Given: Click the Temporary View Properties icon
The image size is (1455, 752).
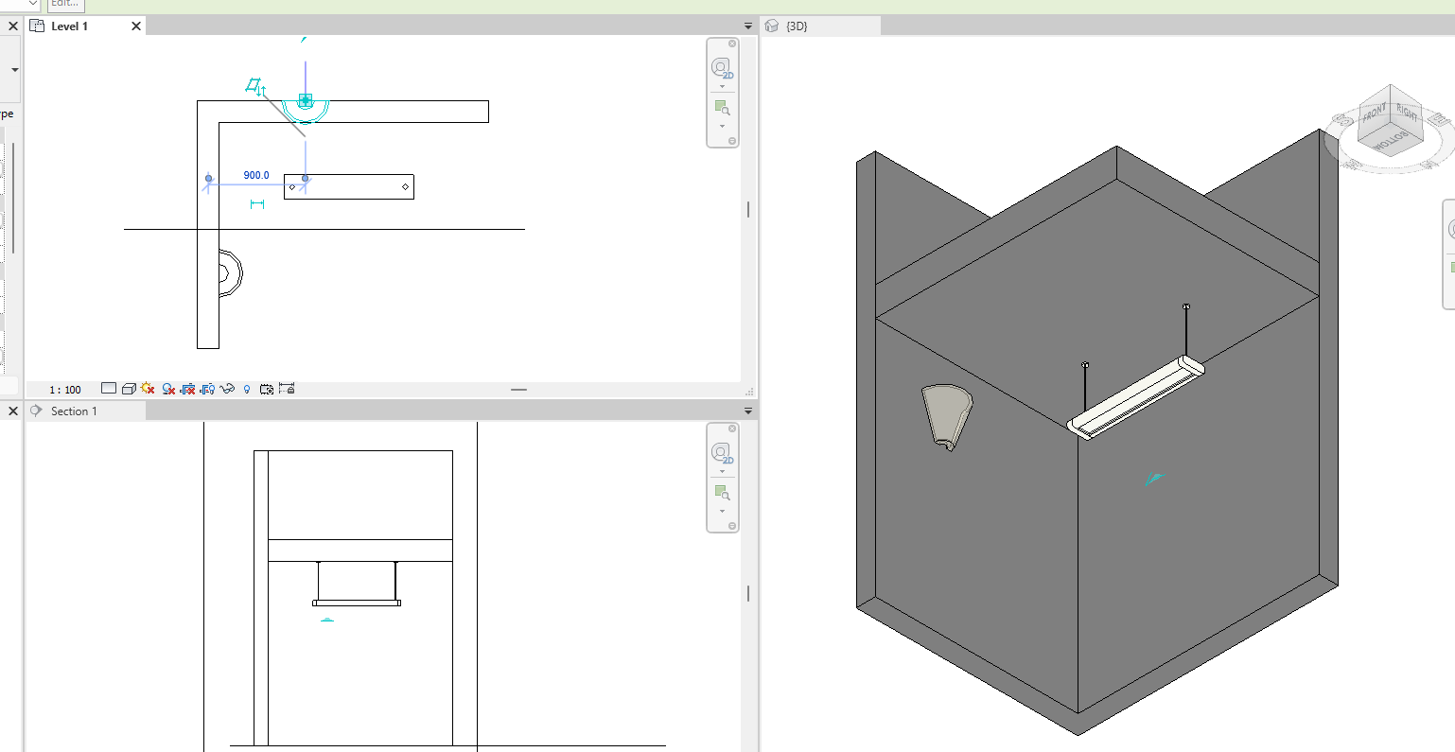Looking at the screenshot, I should coord(269,389).
